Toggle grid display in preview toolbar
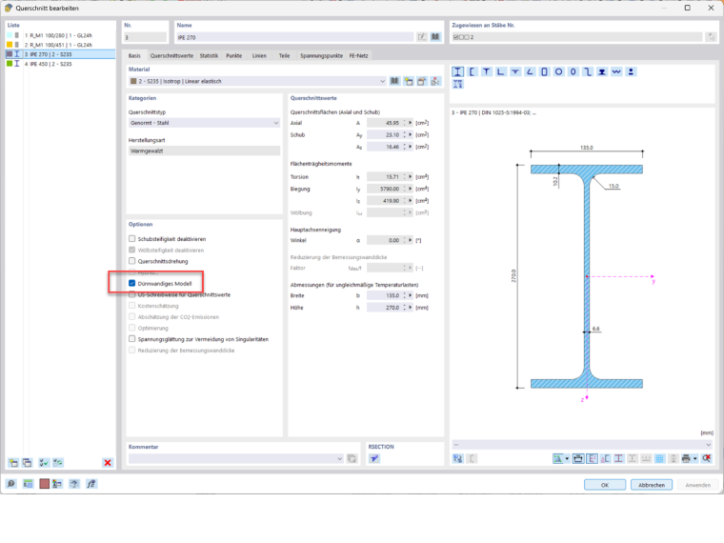Screen dimensions: 724x543 point(659,458)
